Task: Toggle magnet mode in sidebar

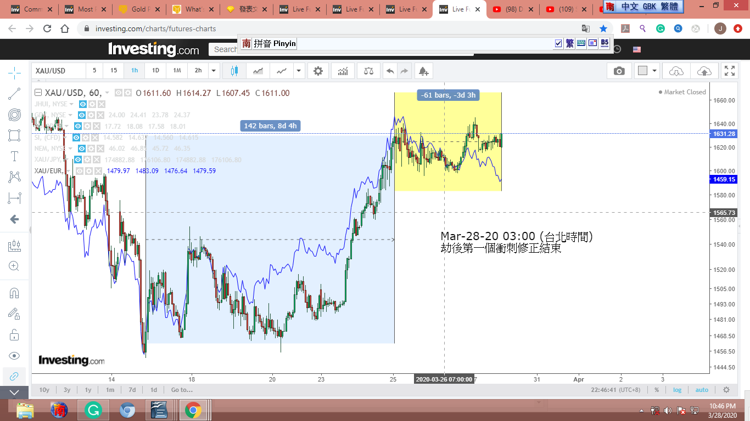Action: [15, 293]
